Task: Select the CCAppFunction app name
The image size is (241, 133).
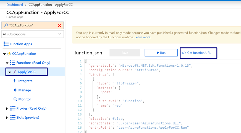Action: click(x=24, y=54)
